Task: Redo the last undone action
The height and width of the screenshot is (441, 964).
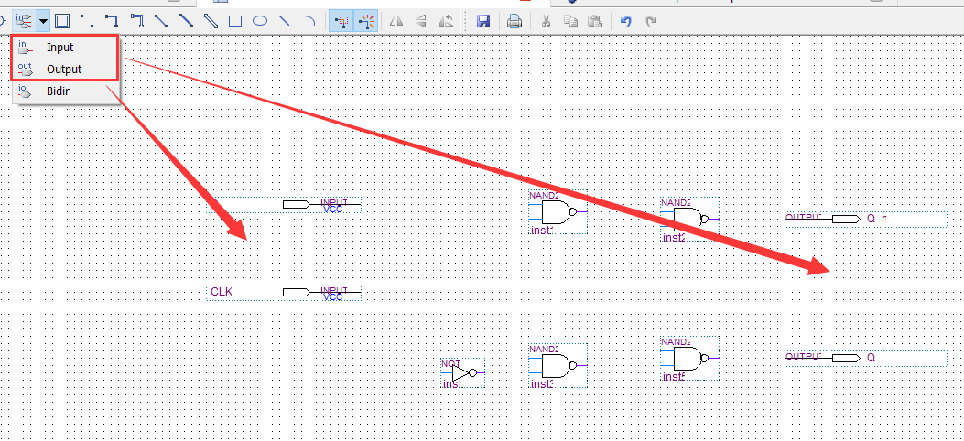Action: click(651, 21)
